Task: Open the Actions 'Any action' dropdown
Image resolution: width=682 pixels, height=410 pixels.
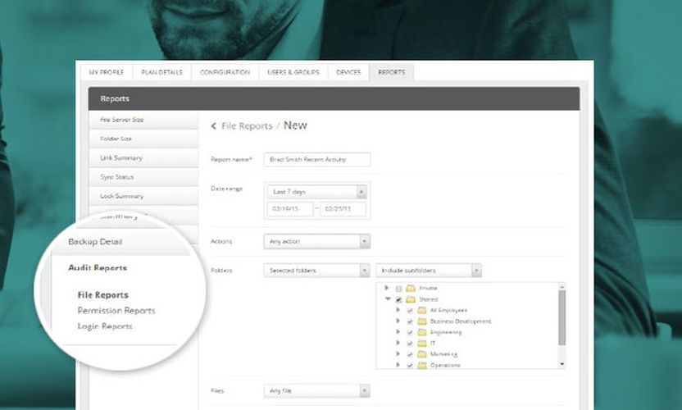Action: click(x=316, y=242)
